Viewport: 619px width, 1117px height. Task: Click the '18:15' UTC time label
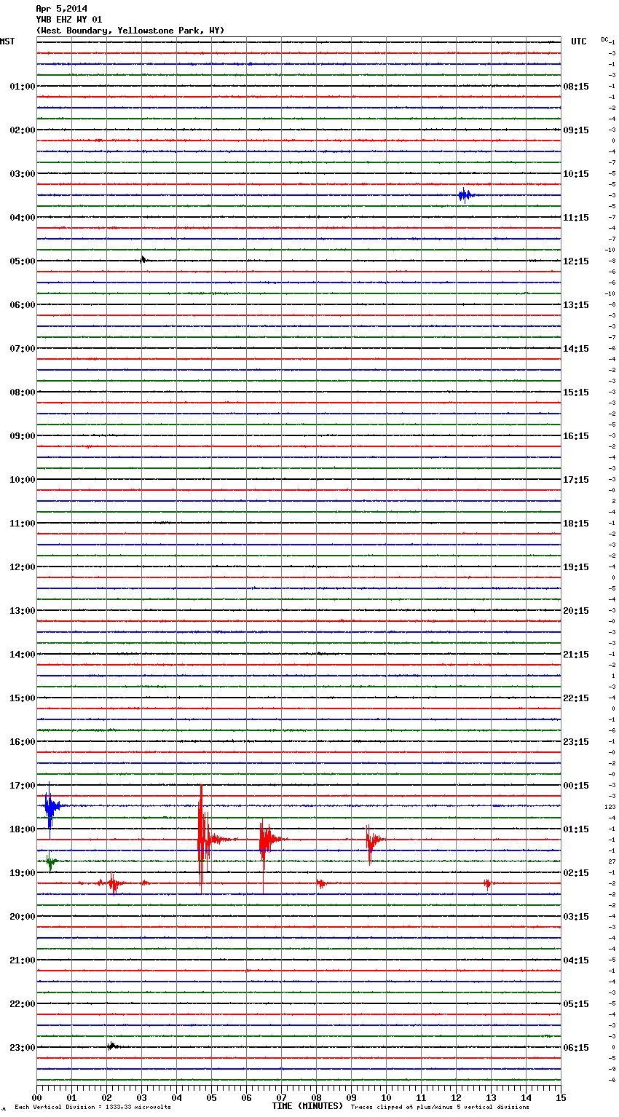point(576,524)
